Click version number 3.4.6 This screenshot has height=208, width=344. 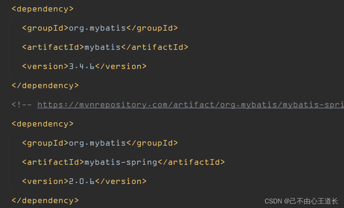click(82, 66)
